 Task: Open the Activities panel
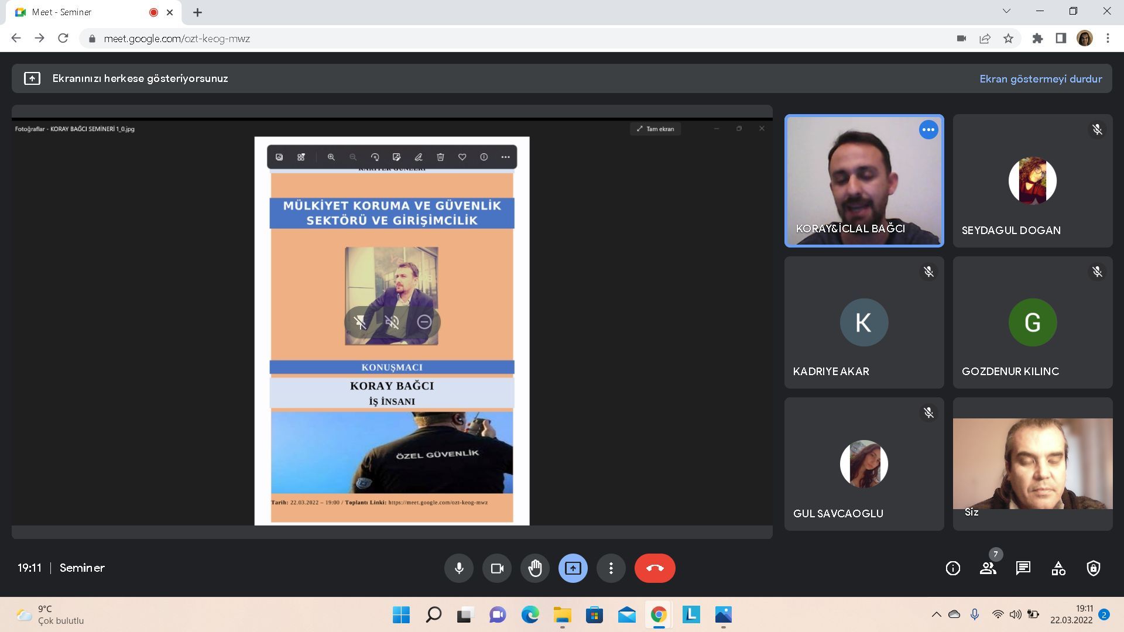point(1058,568)
